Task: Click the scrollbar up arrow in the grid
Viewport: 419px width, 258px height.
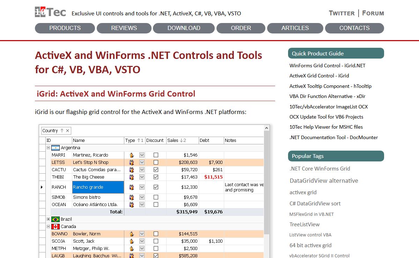Action: click(x=267, y=128)
